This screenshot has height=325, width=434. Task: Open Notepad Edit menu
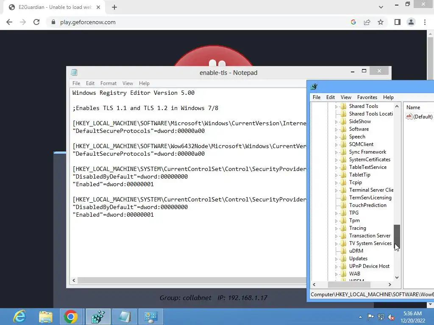90,83
